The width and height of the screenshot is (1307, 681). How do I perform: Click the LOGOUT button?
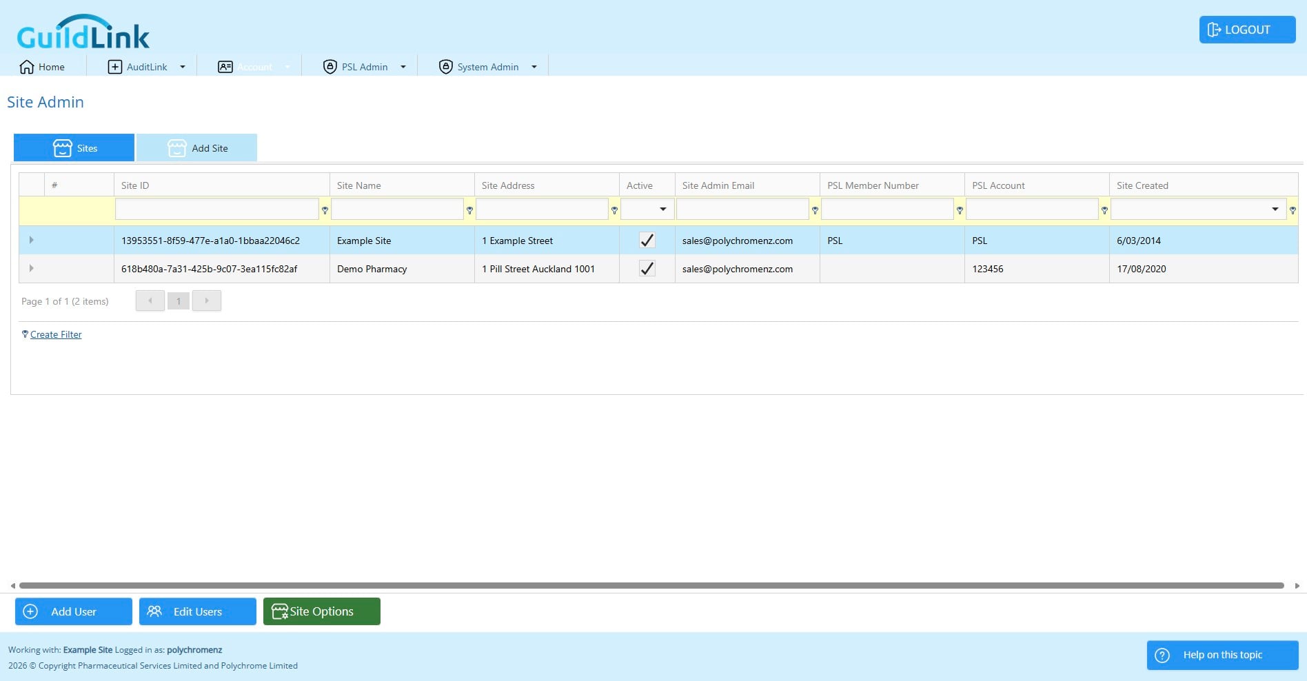tap(1247, 30)
